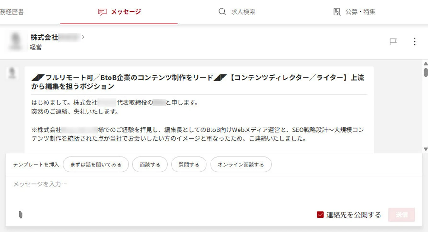Screen dimensions: 428x232
Task: Select the まずは話を聞いてみる quick reply
Action: [x=96, y=164]
